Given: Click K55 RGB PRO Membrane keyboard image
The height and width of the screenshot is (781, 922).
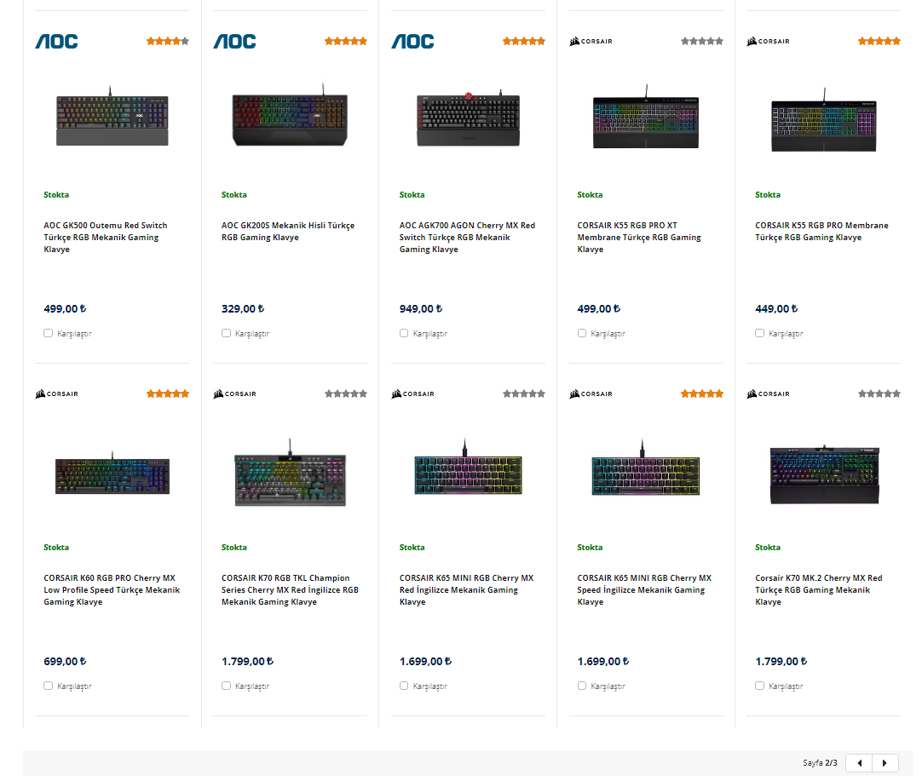Looking at the screenshot, I should point(824,120).
